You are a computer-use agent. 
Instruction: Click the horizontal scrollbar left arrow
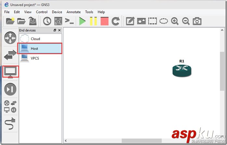[x=66, y=140]
